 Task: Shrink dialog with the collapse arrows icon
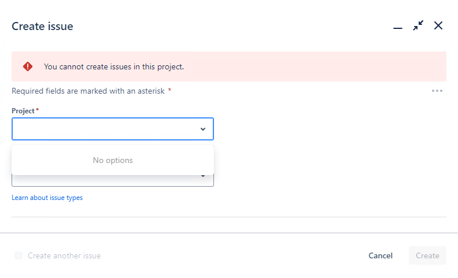point(418,25)
